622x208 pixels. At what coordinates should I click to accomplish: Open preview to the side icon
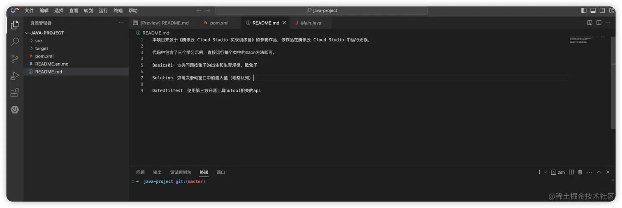590,23
